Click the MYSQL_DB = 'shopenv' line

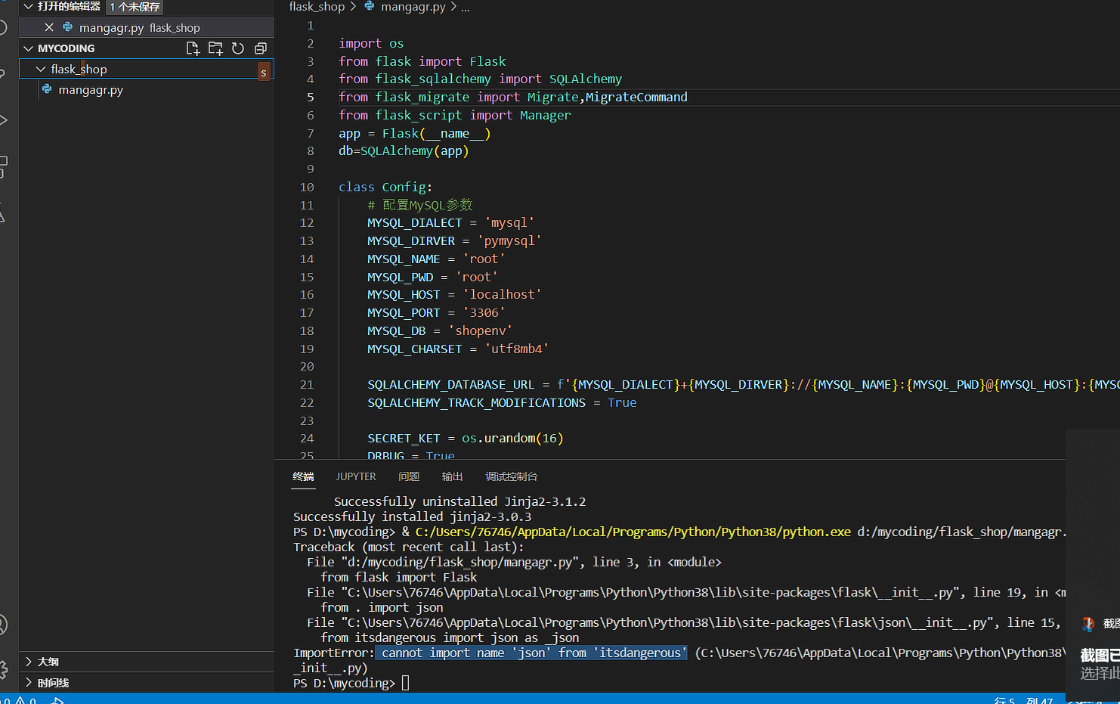click(440, 330)
